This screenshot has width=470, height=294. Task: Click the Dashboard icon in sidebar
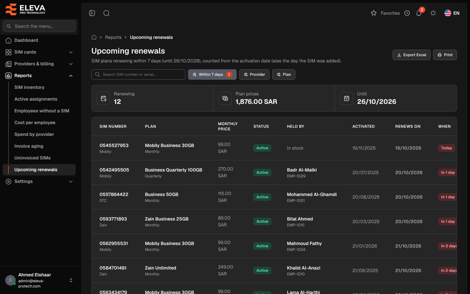click(x=8, y=40)
